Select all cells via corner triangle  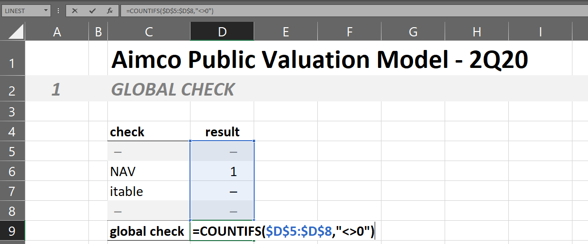coord(12,32)
